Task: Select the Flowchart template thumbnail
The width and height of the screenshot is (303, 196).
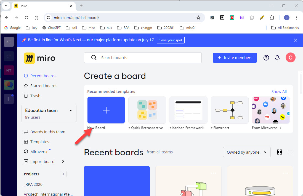Action: (x=230, y=110)
